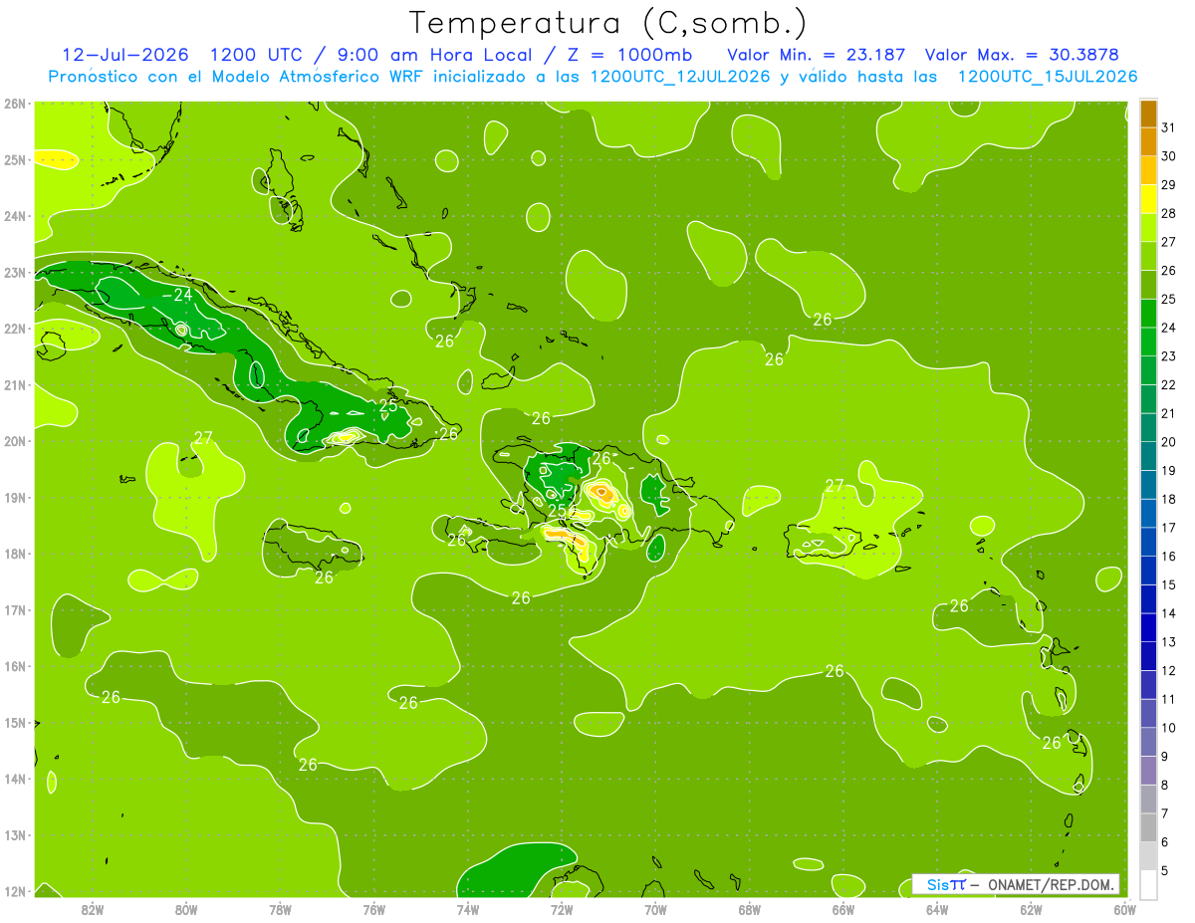Click the 24 contour label over Cuba

(182, 295)
